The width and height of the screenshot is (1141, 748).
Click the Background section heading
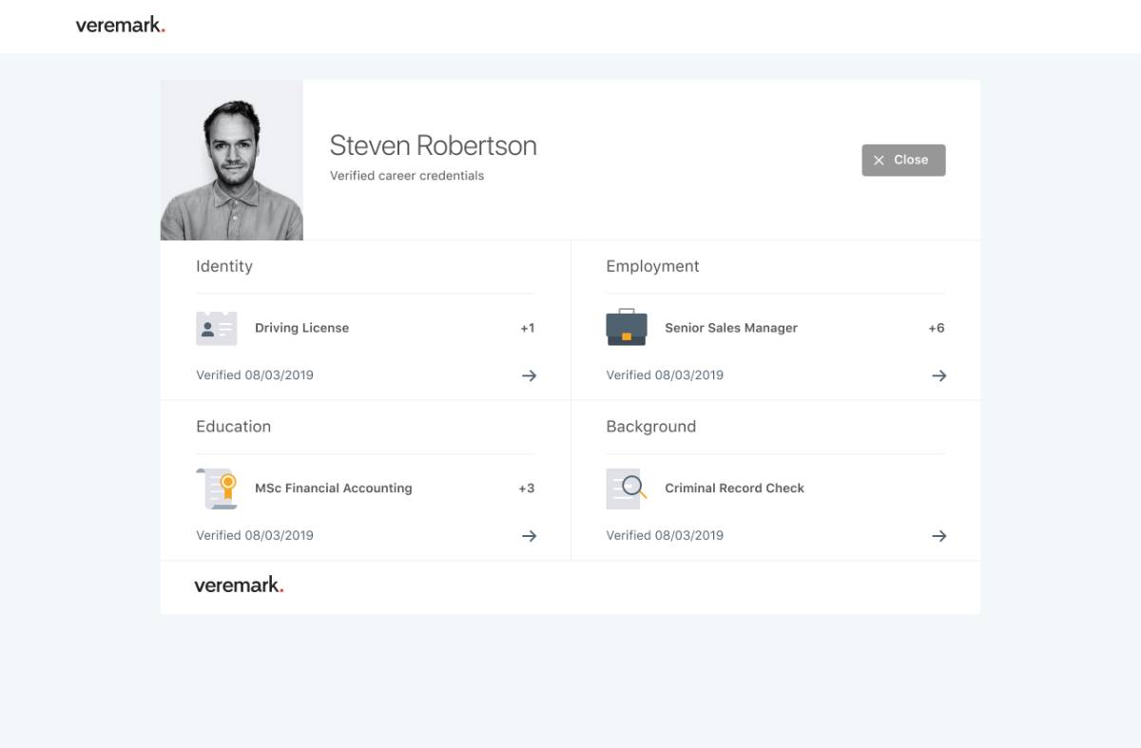click(651, 427)
